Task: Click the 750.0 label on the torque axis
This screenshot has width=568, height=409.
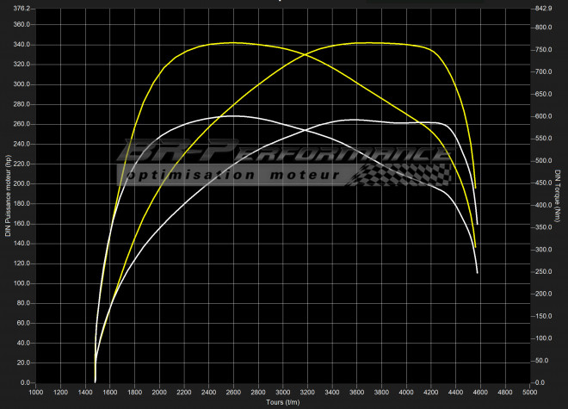Action: pyautogui.click(x=543, y=50)
